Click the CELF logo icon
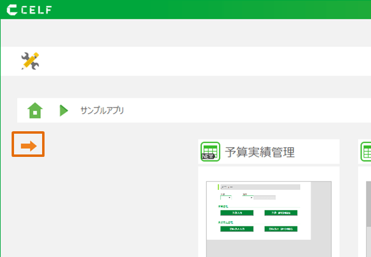The width and height of the screenshot is (371, 257). coord(12,9)
